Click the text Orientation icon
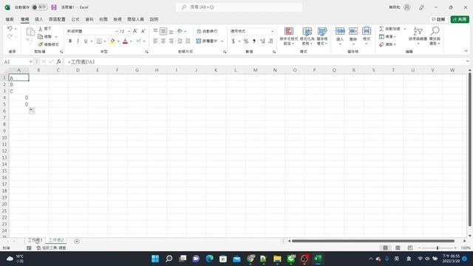 (x=180, y=31)
